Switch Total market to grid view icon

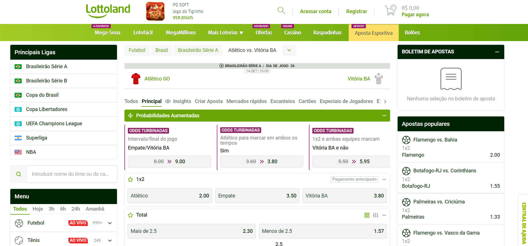[367, 215]
